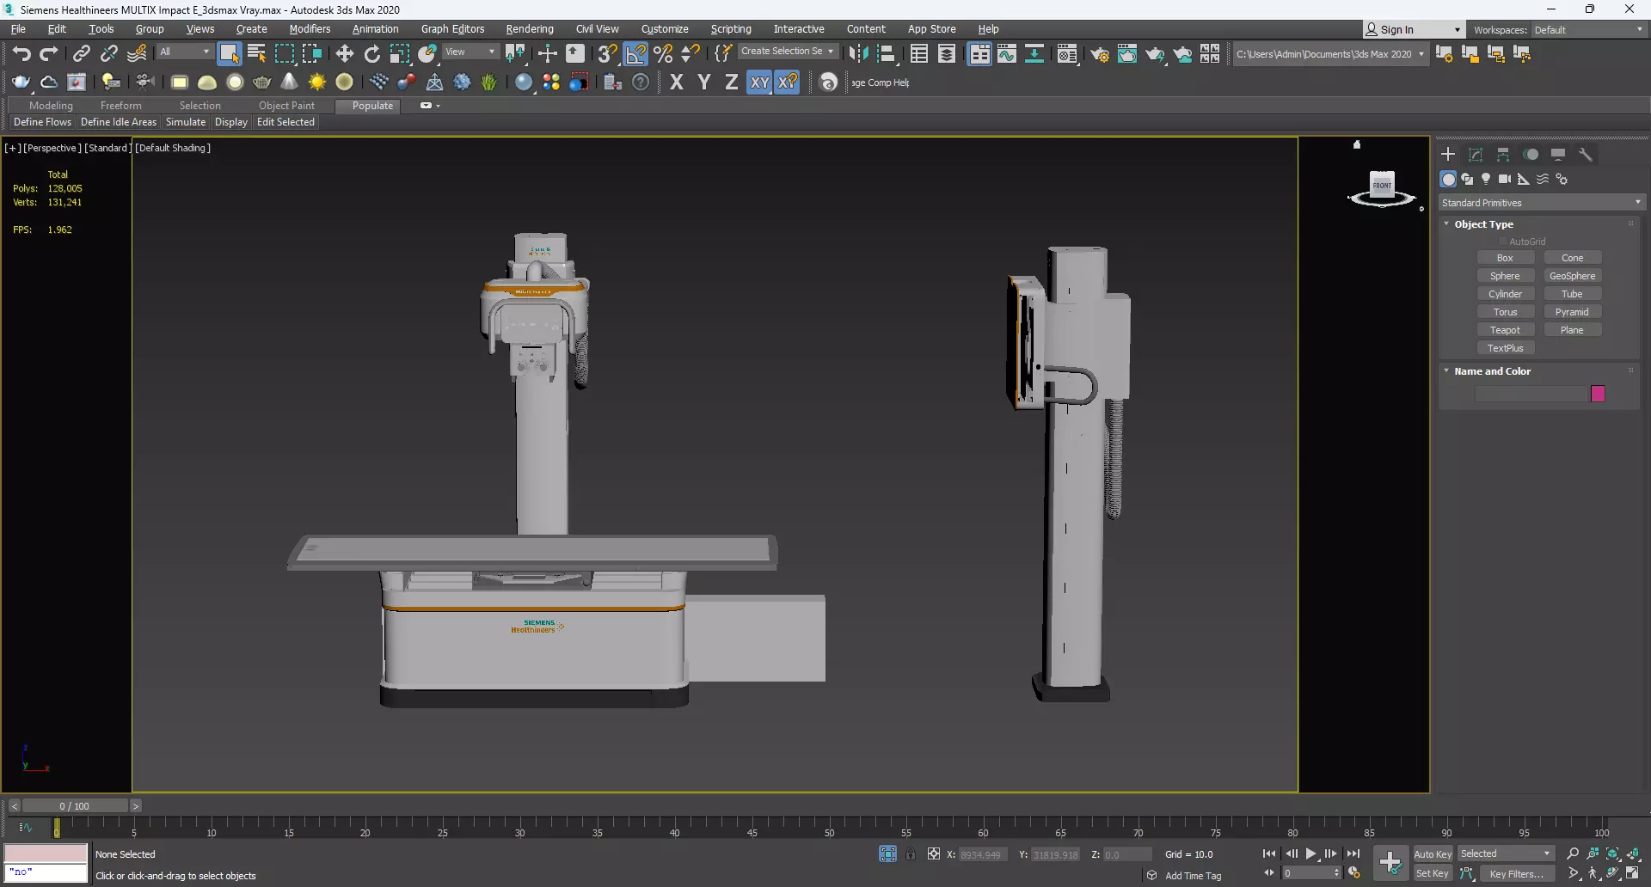Image resolution: width=1651 pixels, height=887 pixels.
Task: Open the Selected key filter dropdown
Action: (x=1506, y=853)
